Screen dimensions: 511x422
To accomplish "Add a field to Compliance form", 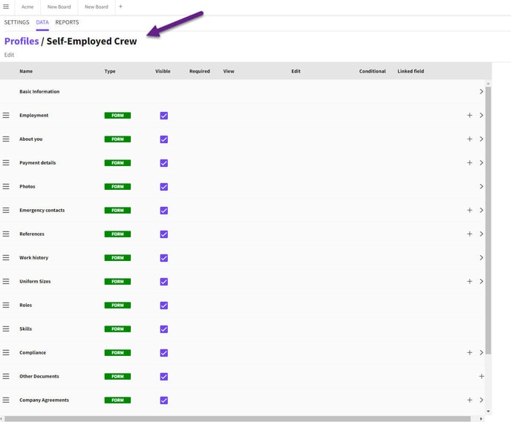I will click(469, 353).
